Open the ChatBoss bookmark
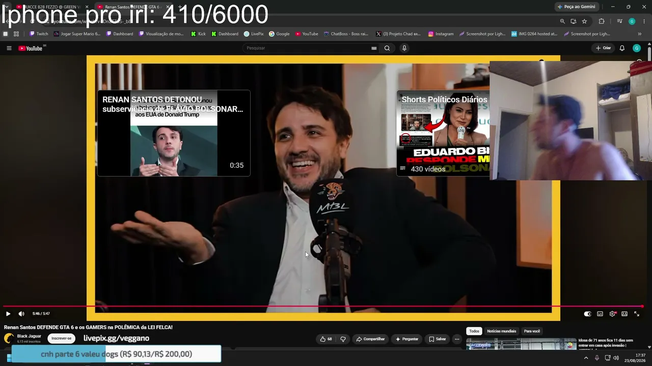Screen dimensions: 652x366 click(x=345, y=34)
